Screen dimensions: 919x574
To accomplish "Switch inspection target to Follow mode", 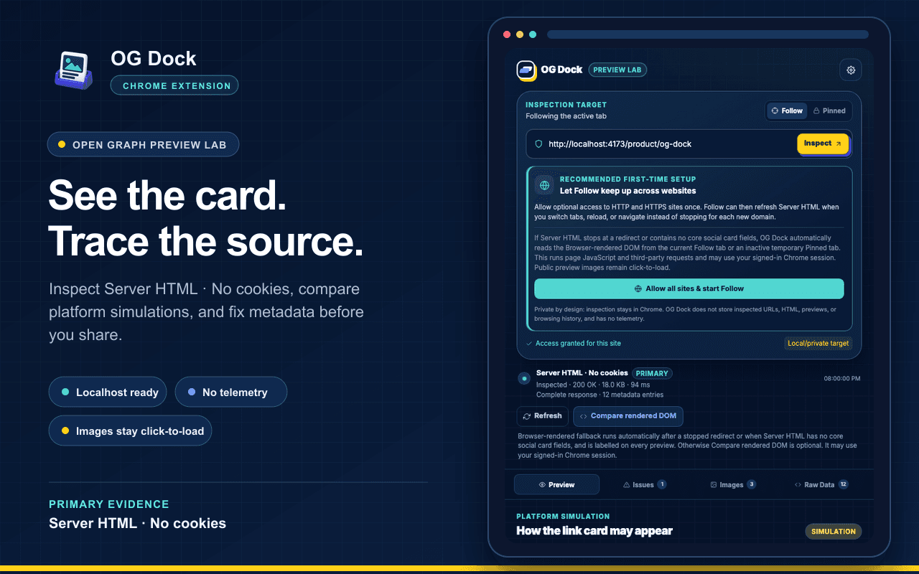I will (x=787, y=110).
